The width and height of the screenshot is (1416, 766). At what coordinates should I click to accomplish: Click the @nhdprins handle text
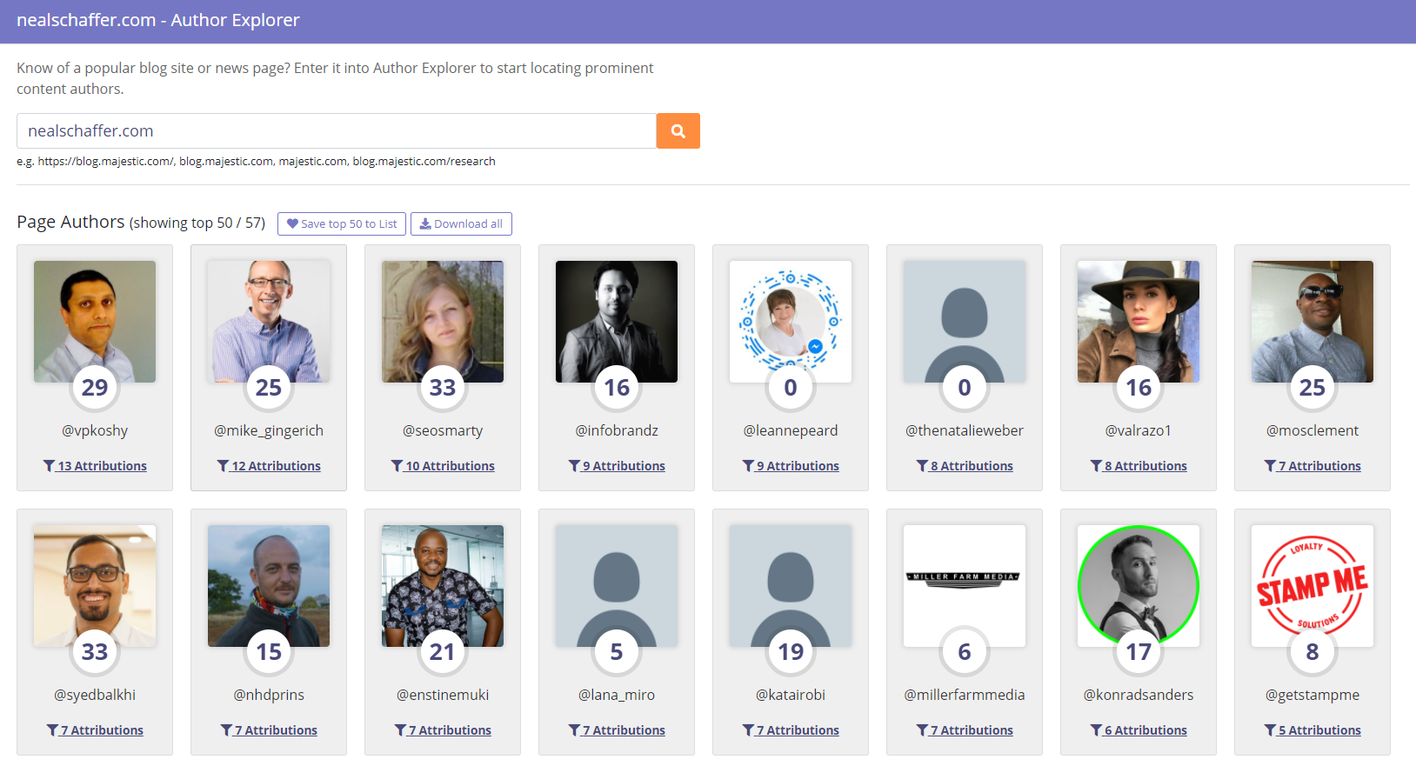pos(269,695)
